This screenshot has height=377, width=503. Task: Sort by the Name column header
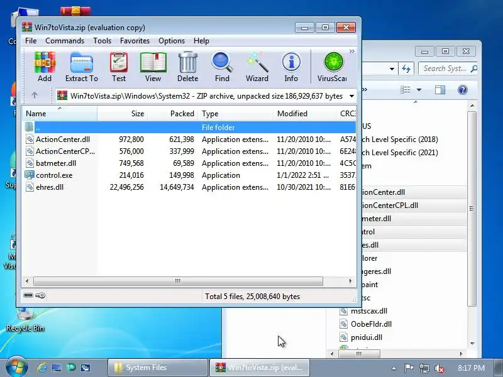(60, 114)
